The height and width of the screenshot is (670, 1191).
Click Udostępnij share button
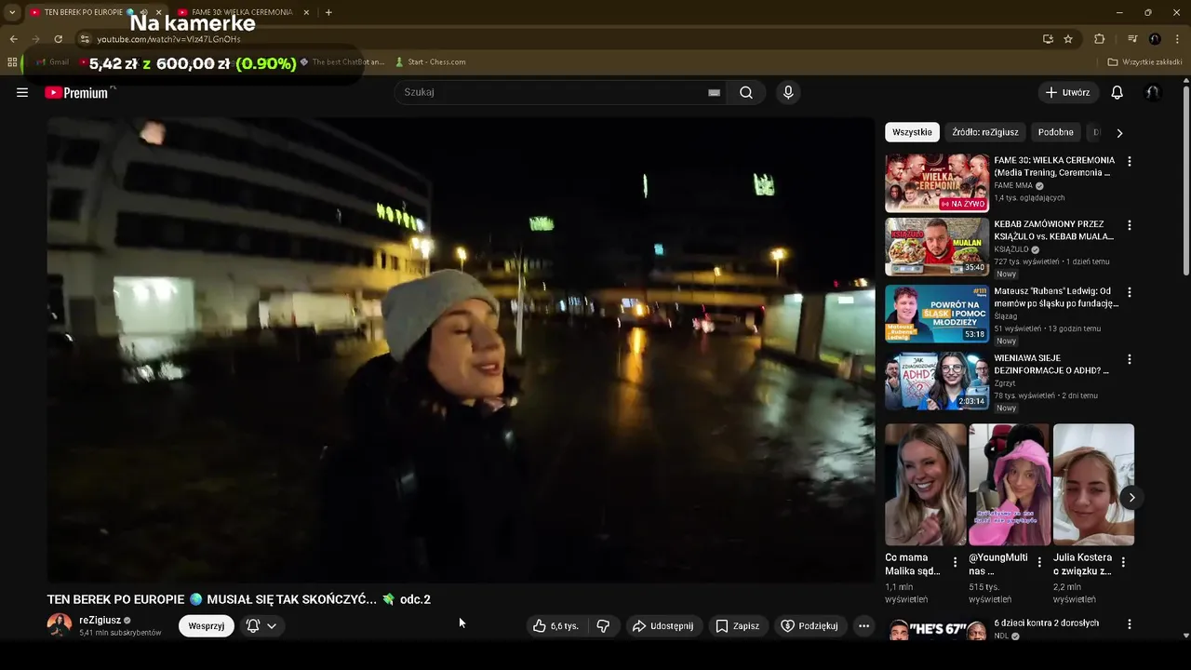click(x=663, y=626)
